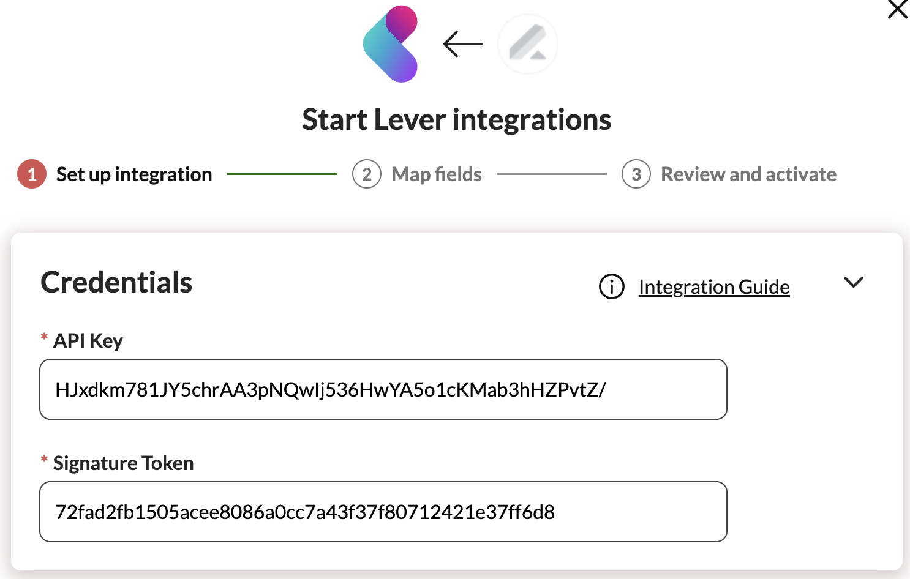
Task: Select the blurred Lever ATS circle icon
Action: tap(527, 44)
